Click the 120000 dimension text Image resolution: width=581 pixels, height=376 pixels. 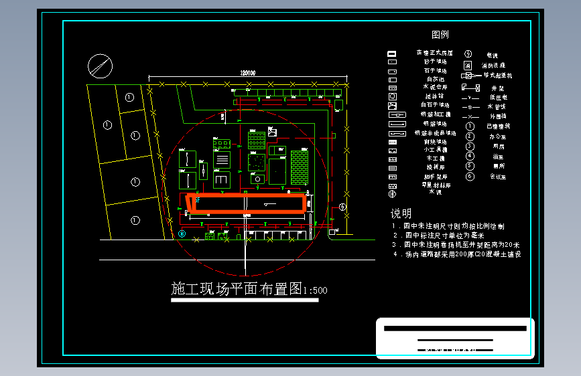tap(248, 73)
